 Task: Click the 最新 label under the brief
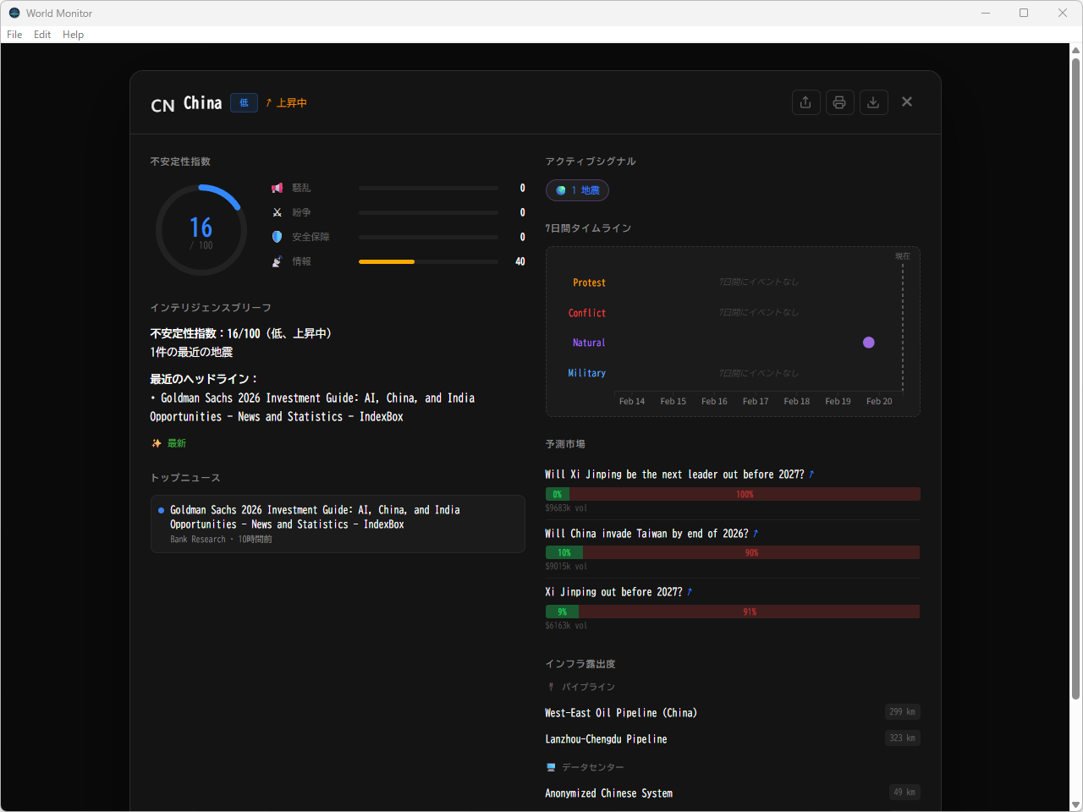point(177,443)
